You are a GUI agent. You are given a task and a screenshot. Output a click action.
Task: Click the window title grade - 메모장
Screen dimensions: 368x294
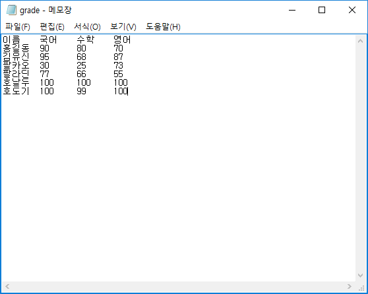[46, 11]
